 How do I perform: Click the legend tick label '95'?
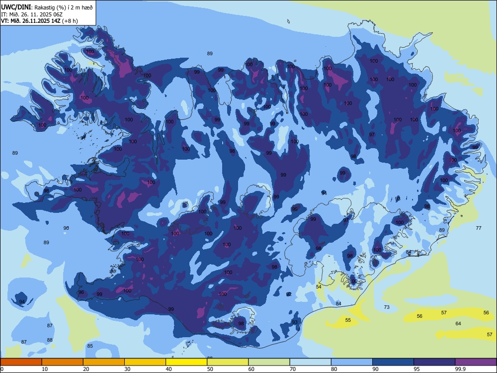(x=417, y=369)
